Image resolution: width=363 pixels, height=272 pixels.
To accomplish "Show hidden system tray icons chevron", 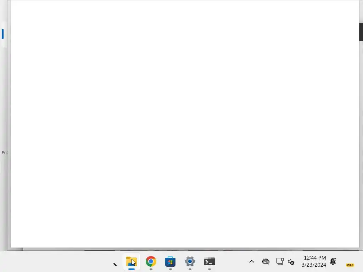I will (252, 262).
